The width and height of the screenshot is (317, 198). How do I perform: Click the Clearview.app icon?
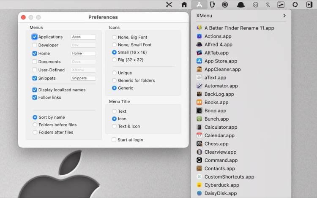pyautogui.click(x=199, y=152)
